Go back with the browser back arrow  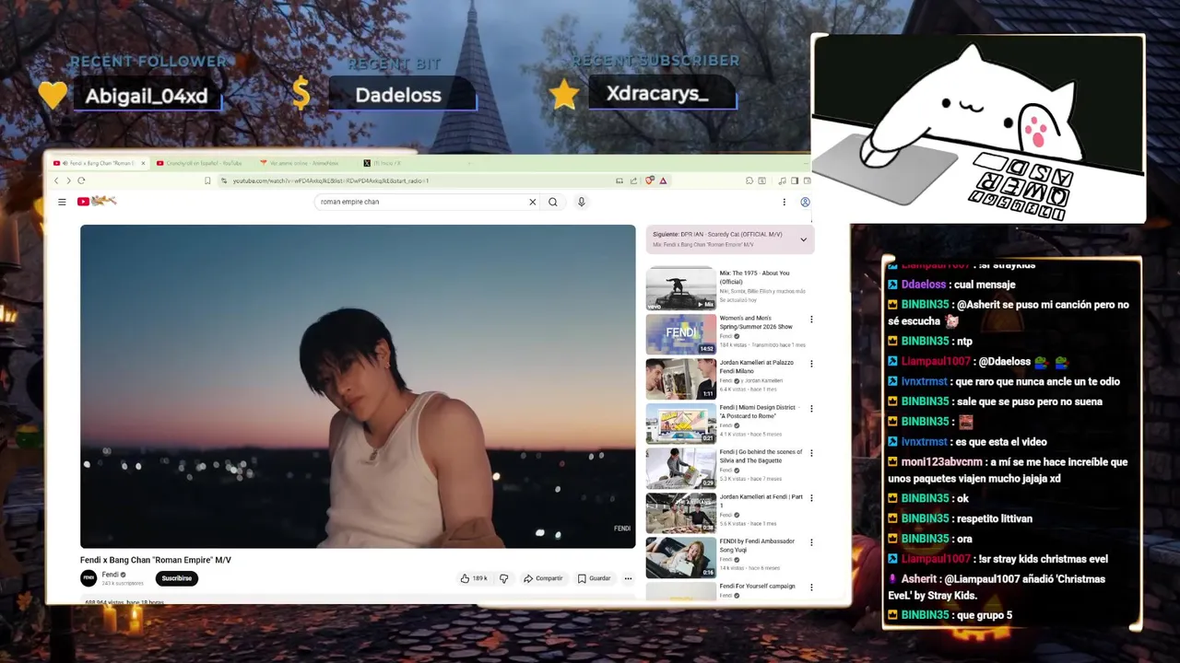tap(56, 180)
